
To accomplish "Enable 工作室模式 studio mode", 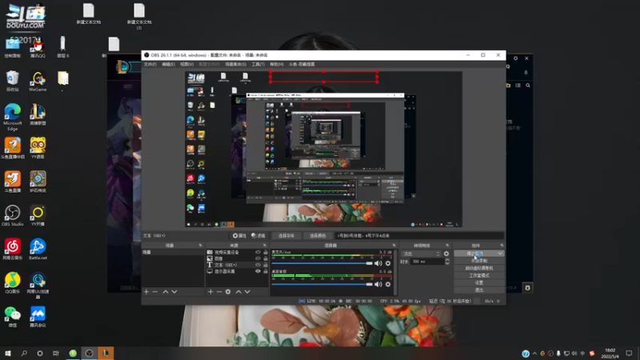I will pyautogui.click(x=478, y=275).
